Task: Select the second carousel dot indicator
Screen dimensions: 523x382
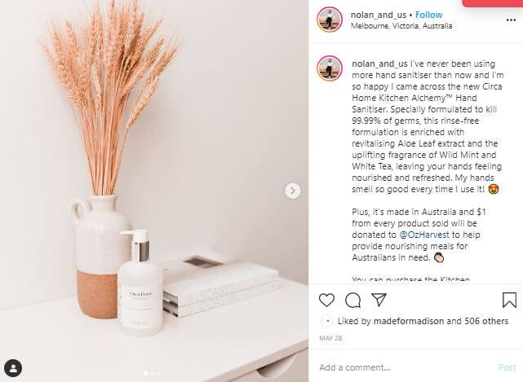Action: [x=152, y=374]
